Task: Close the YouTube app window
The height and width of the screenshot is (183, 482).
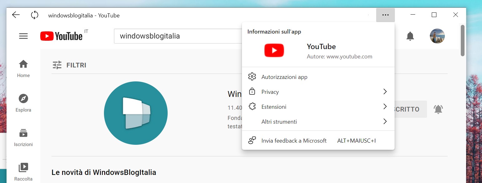Action: pyautogui.click(x=455, y=15)
